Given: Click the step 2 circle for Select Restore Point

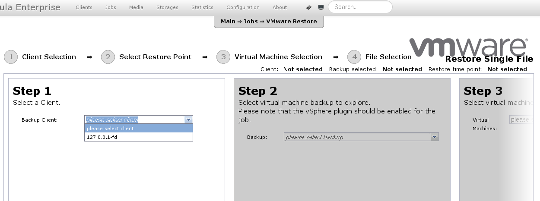Looking at the screenshot, I should [108, 57].
